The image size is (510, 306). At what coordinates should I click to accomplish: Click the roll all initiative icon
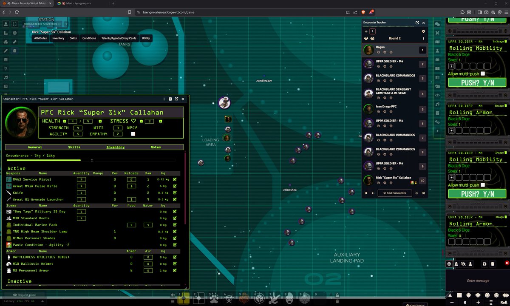point(366,38)
